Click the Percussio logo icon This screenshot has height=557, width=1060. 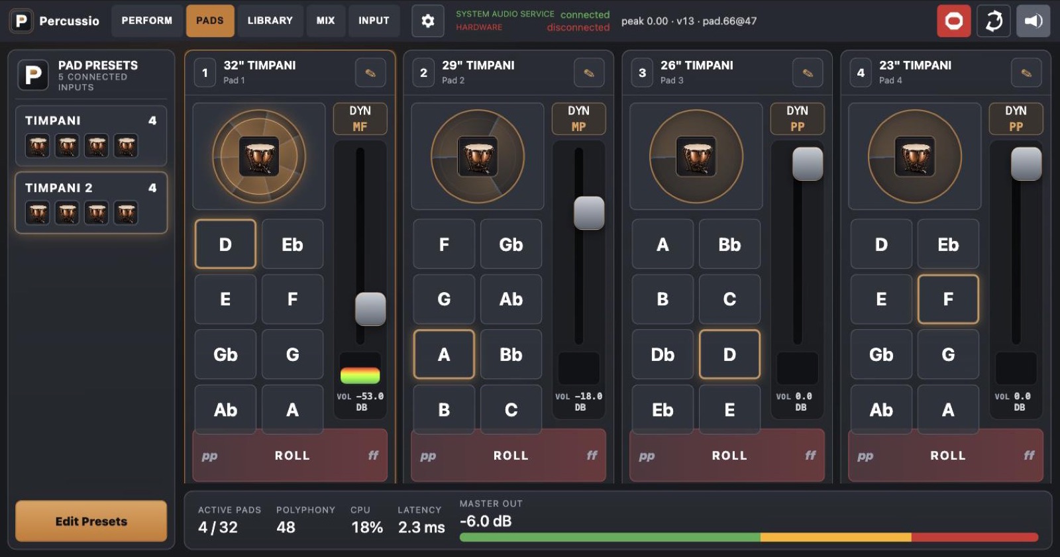tap(21, 21)
